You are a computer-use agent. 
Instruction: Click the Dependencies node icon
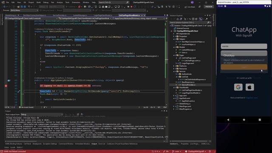177,34
